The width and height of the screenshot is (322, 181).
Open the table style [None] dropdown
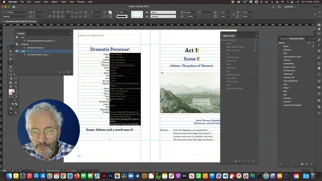pos(177,12)
